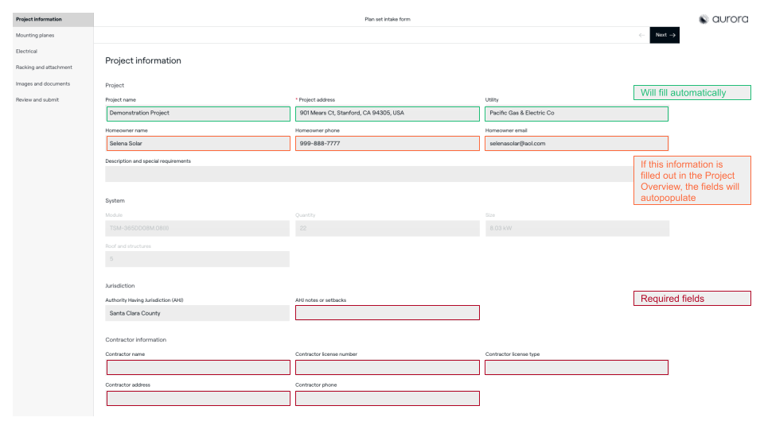
Task: Go to the Electrical section
Action: [x=26, y=52]
